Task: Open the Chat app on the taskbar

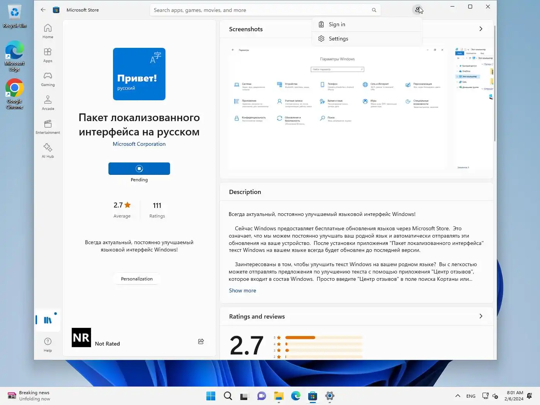Action: [262, 396]
